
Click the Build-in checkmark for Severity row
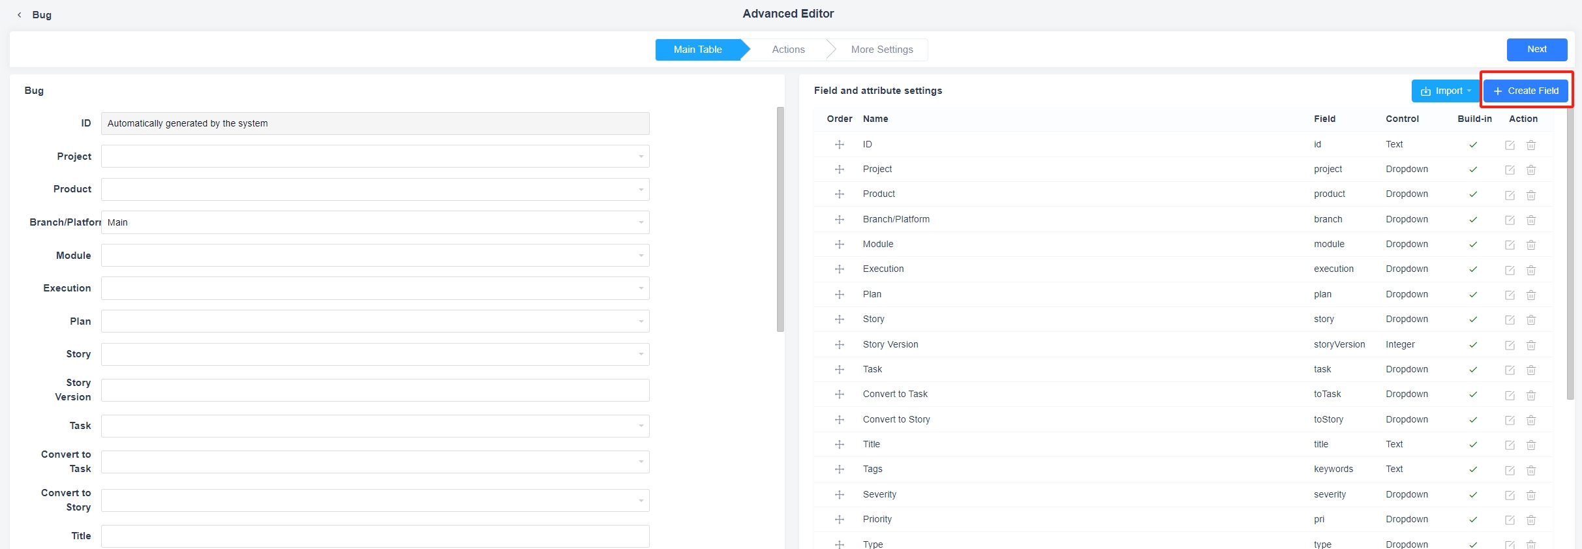[1473, 495]
